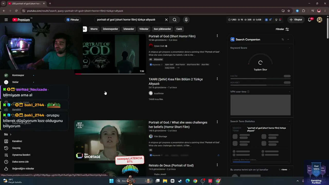The image size is (329, 185).
Task: Open more options for Film Shortage video
Action: pos(217,122)
